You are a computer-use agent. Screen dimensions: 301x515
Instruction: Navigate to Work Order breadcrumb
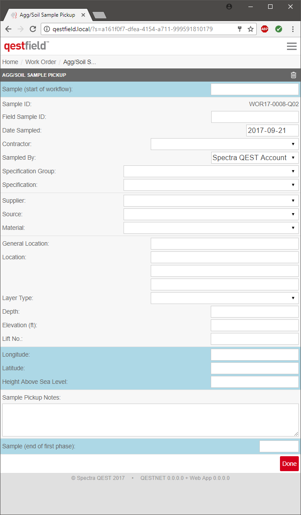point(41,62)
